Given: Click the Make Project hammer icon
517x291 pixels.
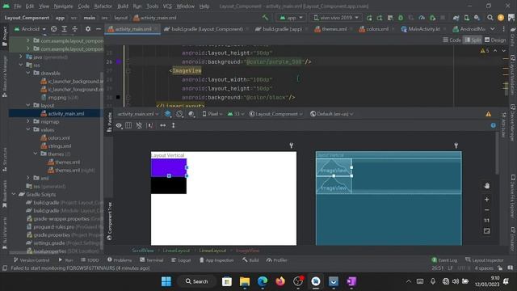Looking at the screenshot, I should [265, 18].
